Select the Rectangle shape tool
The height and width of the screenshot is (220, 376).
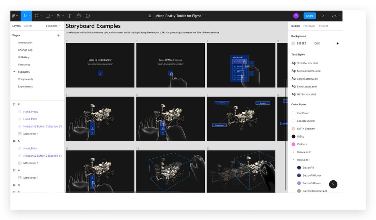point(47,16)
